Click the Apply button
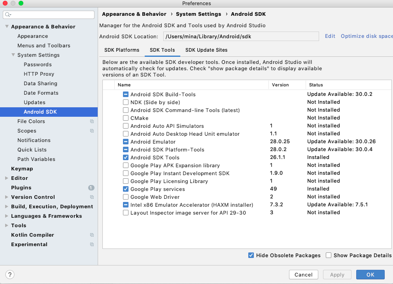Image resolution: width=393 pixels, height=284 pixels. [x=337, y=275]
